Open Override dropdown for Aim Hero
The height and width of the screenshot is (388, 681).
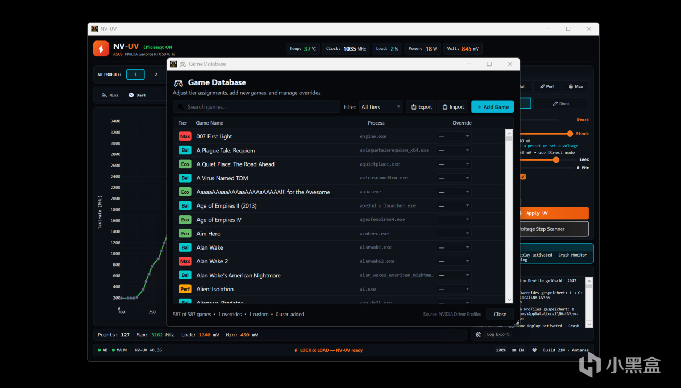[x=454, y=233]
